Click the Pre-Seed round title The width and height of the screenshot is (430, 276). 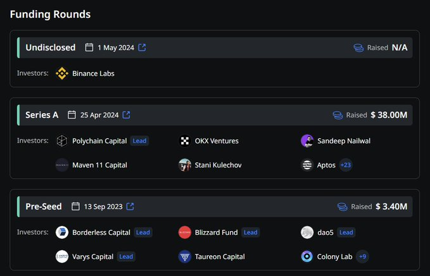point(44,207)
